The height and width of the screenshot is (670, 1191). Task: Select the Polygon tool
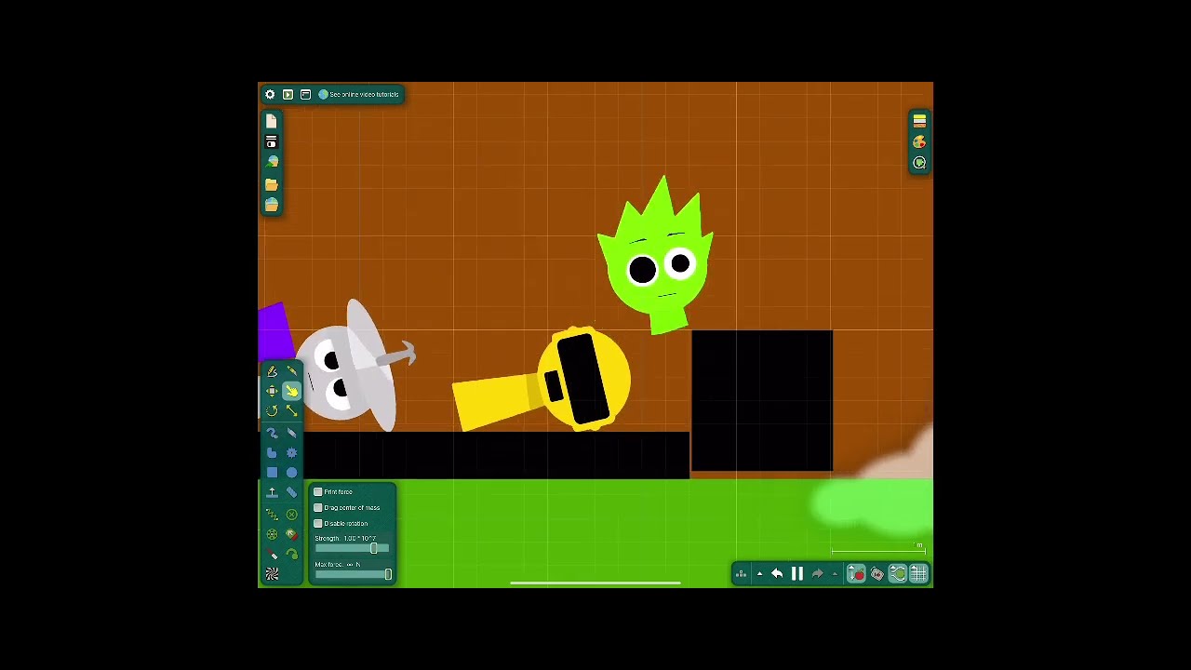tap(272, 452)
